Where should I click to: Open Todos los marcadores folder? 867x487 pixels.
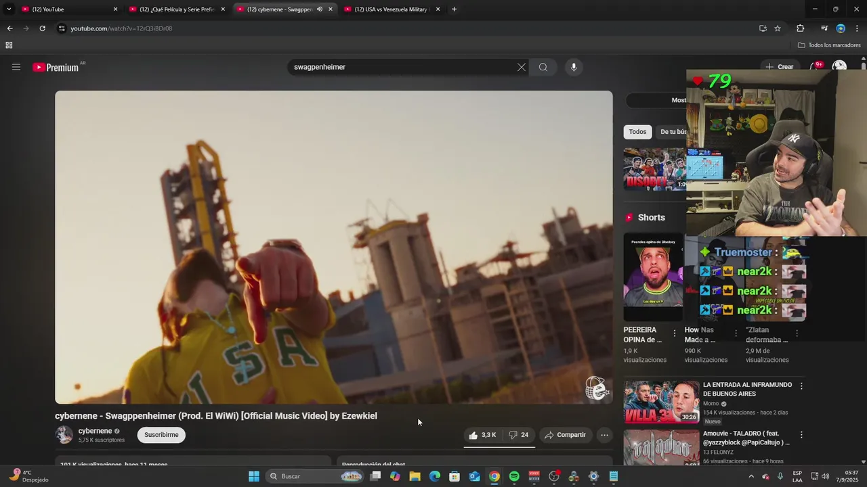(829, 45)
